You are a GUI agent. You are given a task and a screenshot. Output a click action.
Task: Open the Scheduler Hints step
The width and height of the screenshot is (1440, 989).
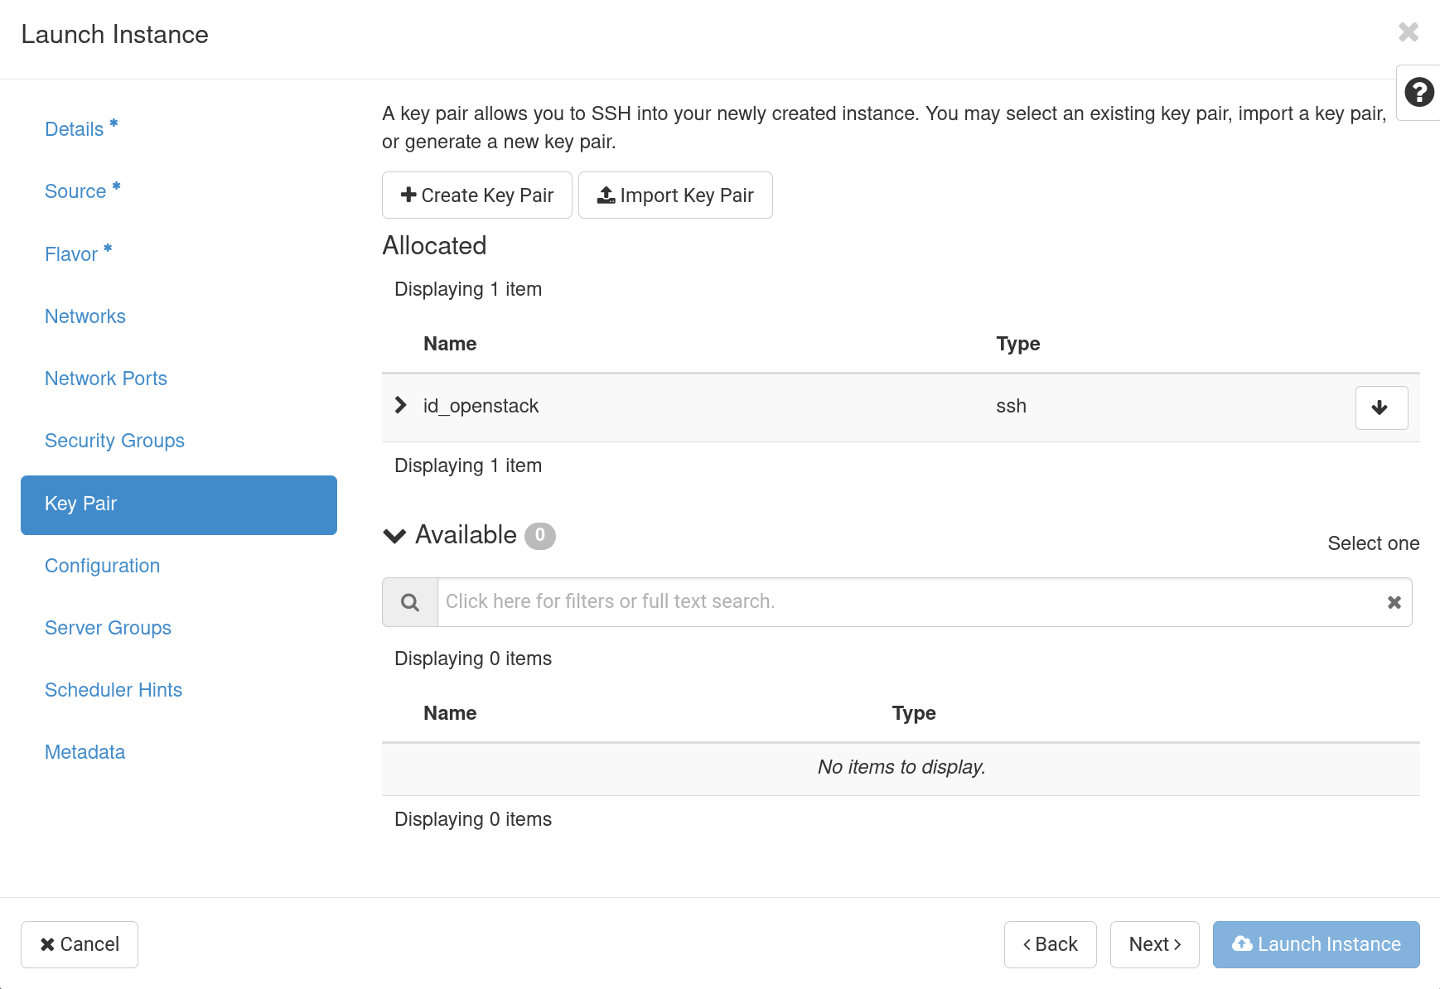114,689
